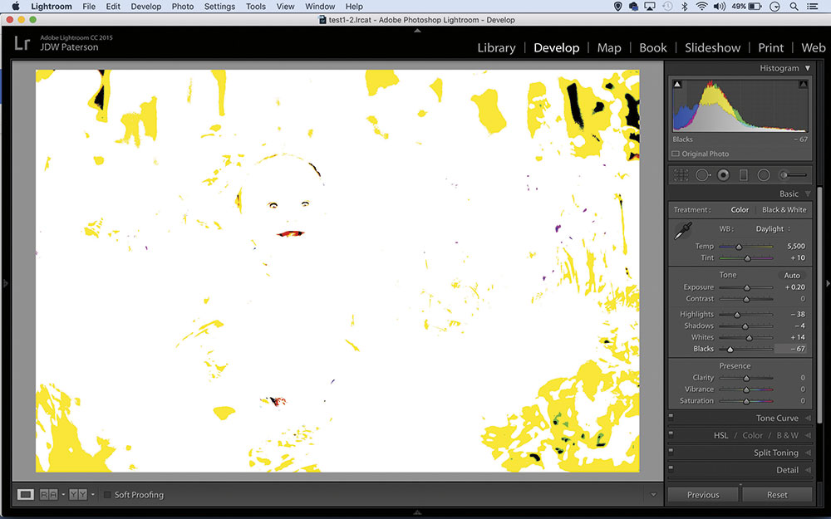
Task: Click the Loupe view icon in the toolbar
Action: [x=26, y=494]
